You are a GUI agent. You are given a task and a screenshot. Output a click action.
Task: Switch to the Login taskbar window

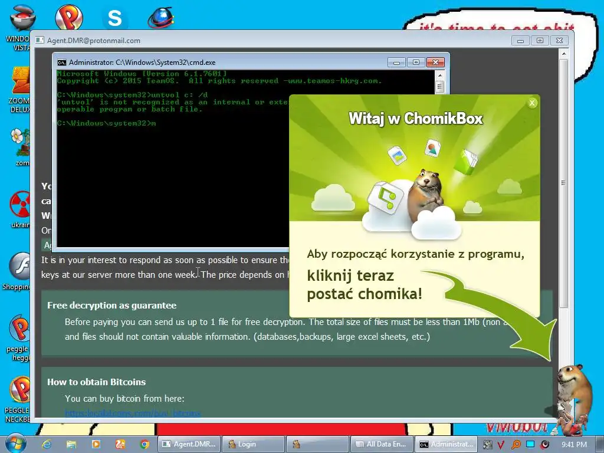[x=254, y=444]
